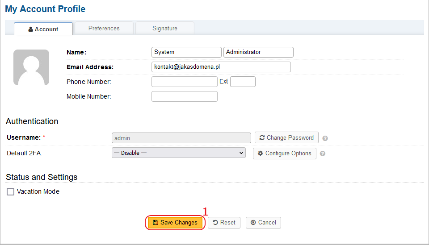This screenshot has height=245, width=429.
Task: Switch to the Preferences tab
Action: coord(104,29)
